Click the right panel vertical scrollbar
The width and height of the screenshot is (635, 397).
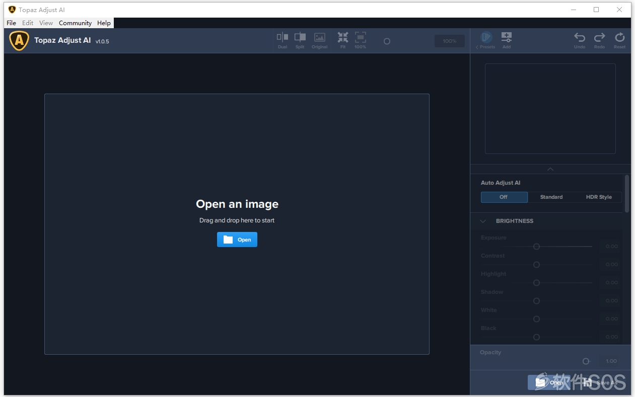click(x=627, y=194)
